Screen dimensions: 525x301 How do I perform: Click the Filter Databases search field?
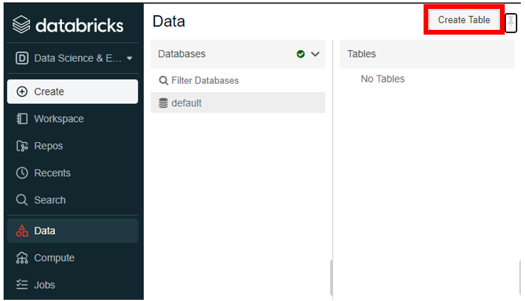tap(238, 81)
